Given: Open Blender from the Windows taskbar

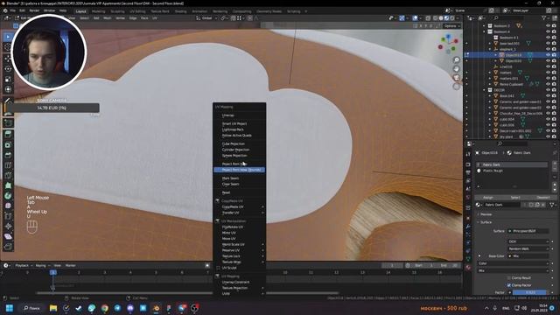Looking at the screenshot, I should [156, 308].
